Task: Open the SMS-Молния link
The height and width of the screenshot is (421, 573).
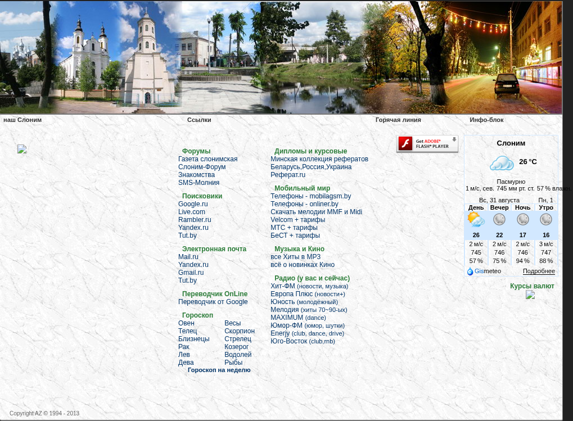Action: click(x=199, y=183)
